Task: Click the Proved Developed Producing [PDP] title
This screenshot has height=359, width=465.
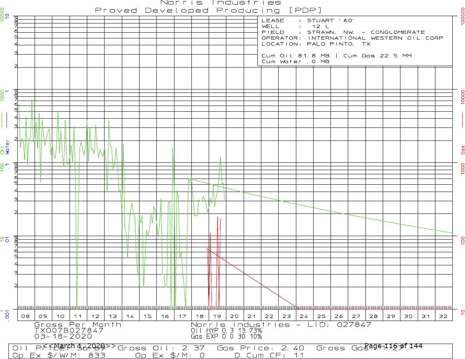Action: coord(209,10)
